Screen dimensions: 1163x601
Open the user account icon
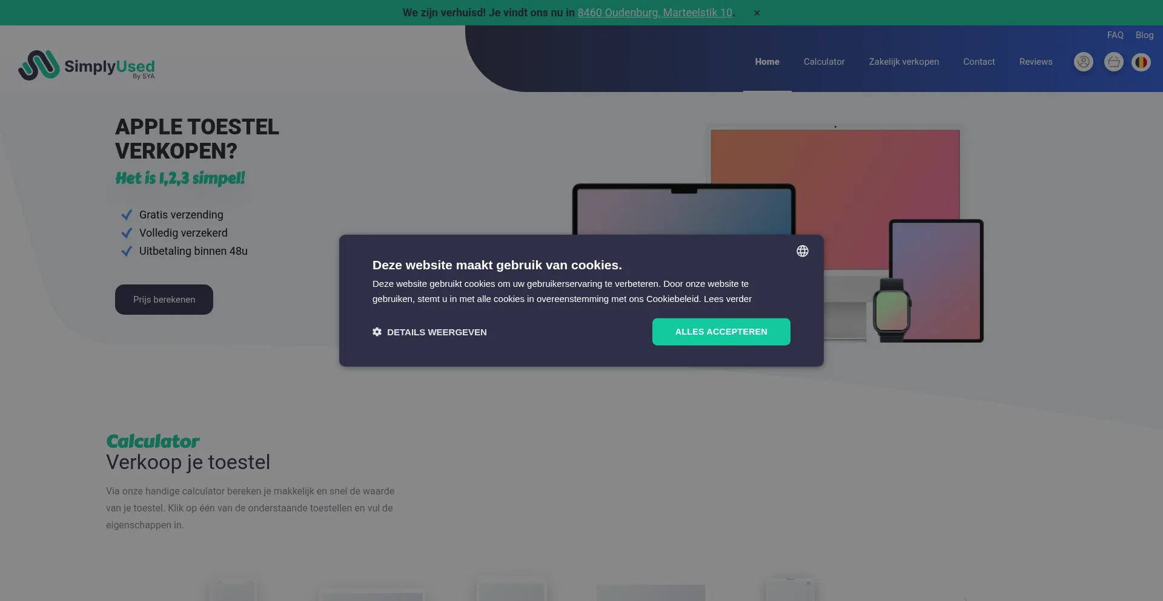tap(1083, 62)
